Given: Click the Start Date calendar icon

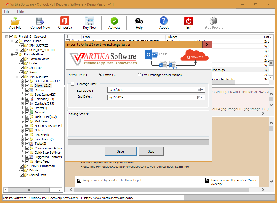Looking at the screenshot, I should (x=199, y=90).
